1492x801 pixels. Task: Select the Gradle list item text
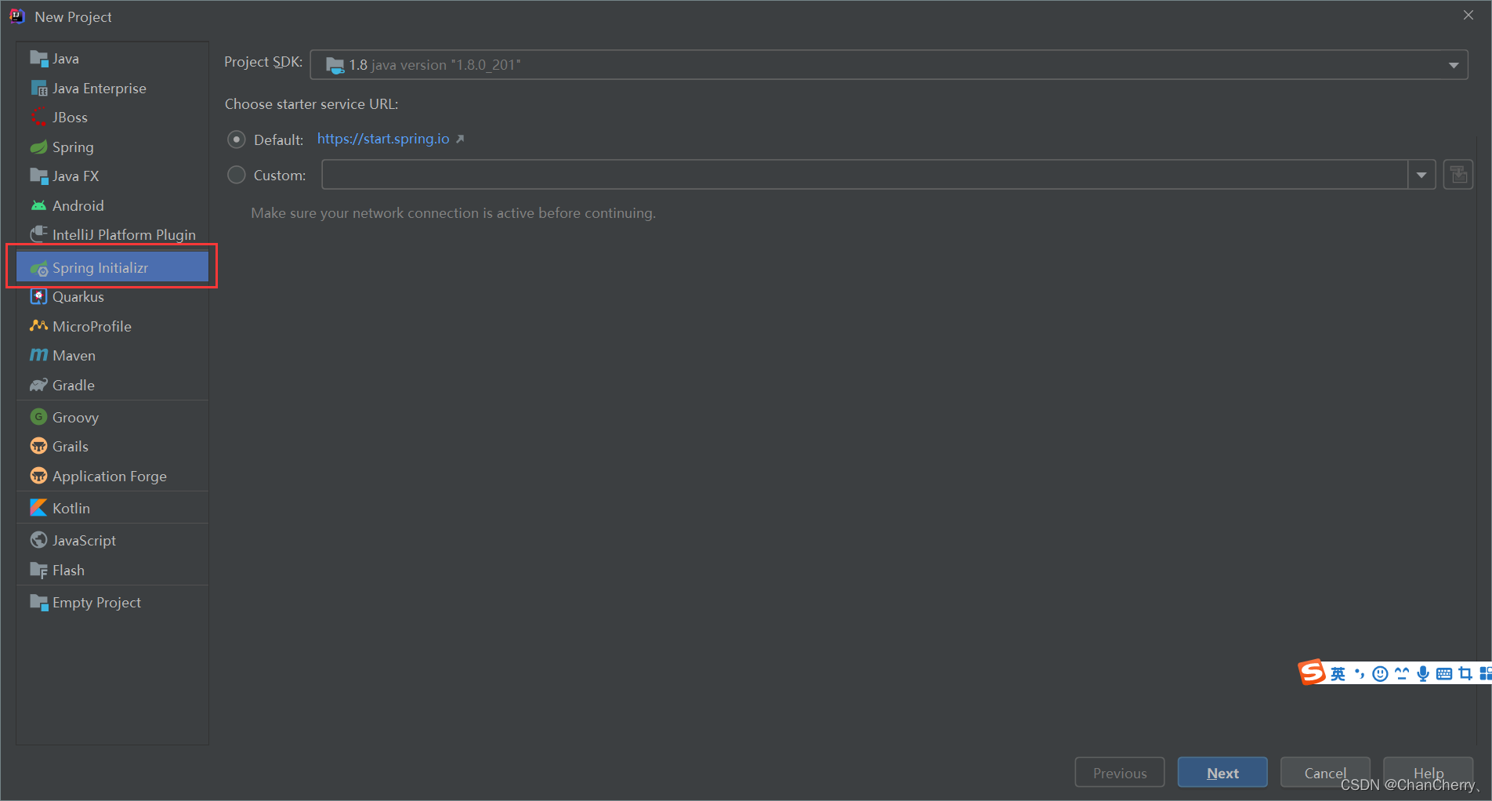coord(74,385)
